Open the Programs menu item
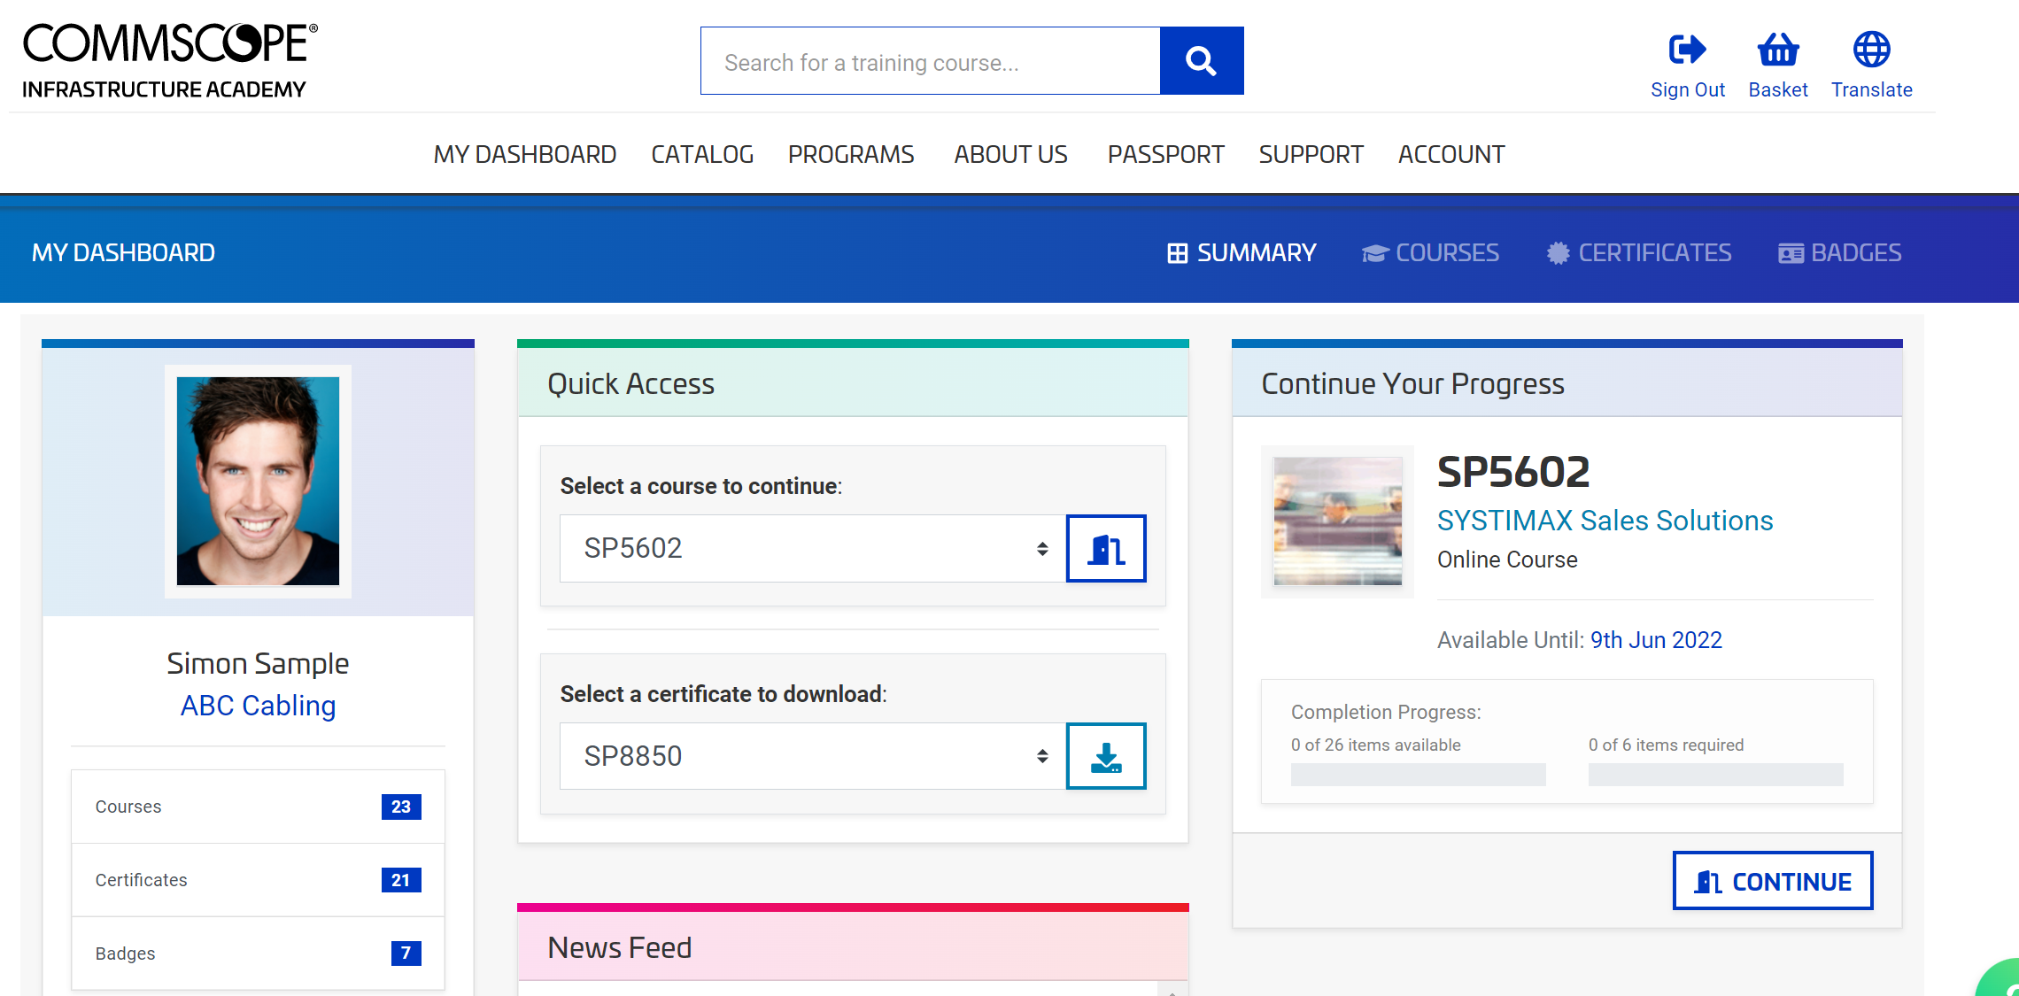The width and height of the screenshot is (2019, 996). coord(850,155)
